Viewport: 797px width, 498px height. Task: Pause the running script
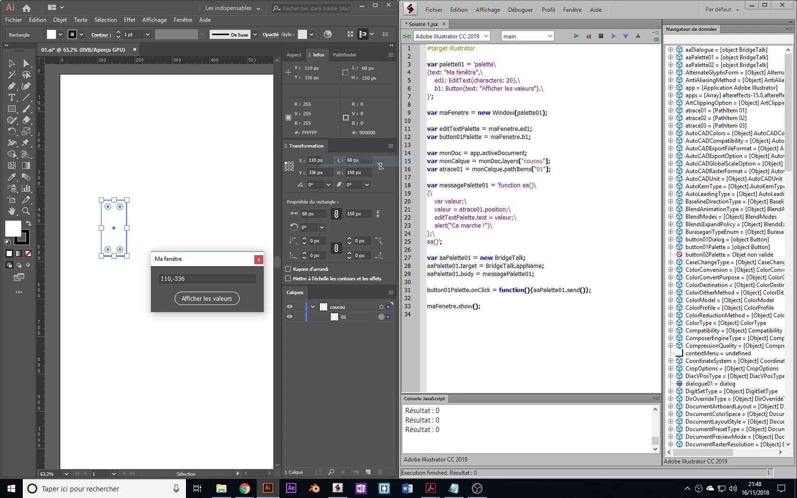tap(589, 36)
